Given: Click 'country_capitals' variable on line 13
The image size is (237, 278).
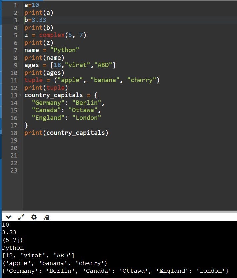Looking at the screenshot, I should (53, 95).
